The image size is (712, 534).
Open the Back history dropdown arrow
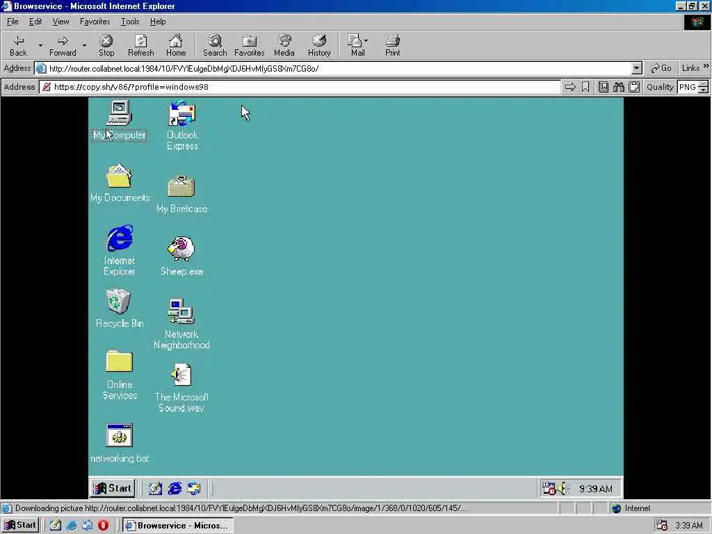pos(40,45)
